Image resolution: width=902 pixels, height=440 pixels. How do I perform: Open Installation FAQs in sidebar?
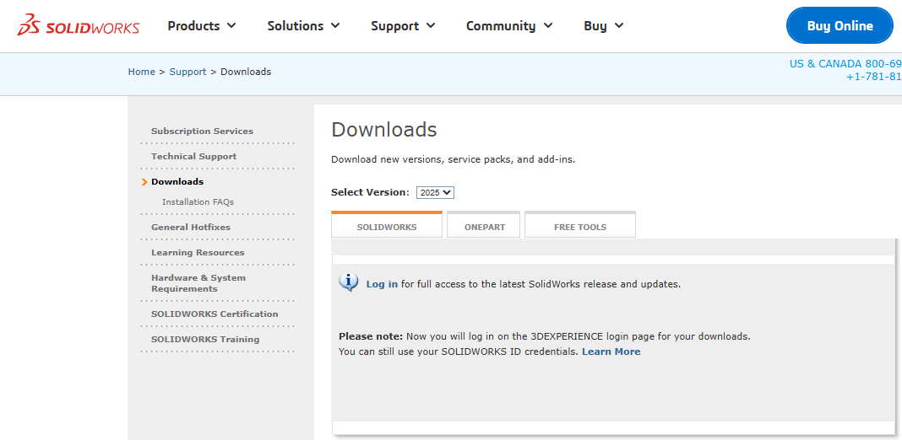point(198,202)
